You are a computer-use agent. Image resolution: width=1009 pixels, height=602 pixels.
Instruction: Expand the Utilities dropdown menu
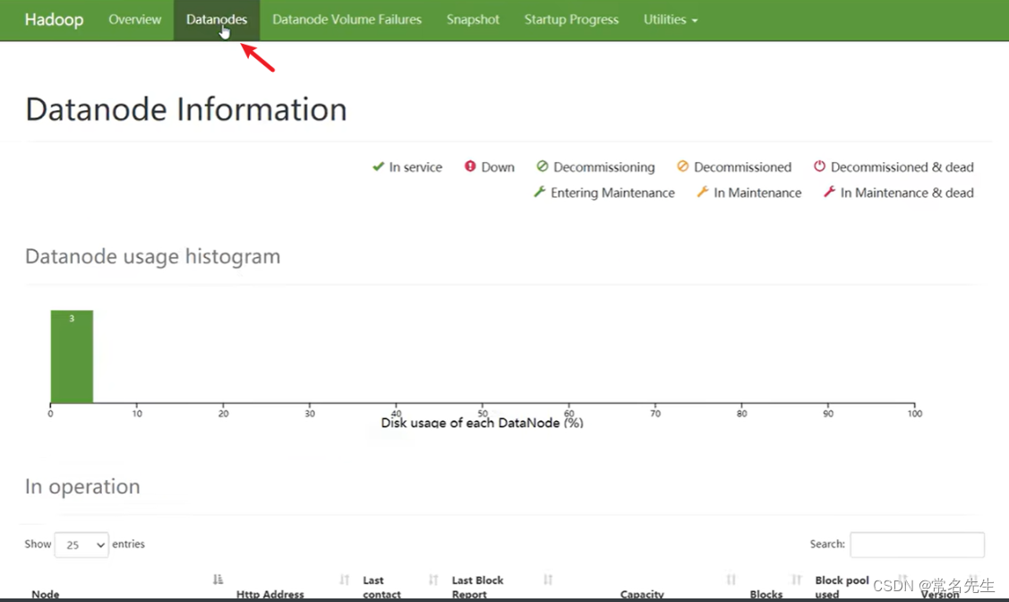671,20
